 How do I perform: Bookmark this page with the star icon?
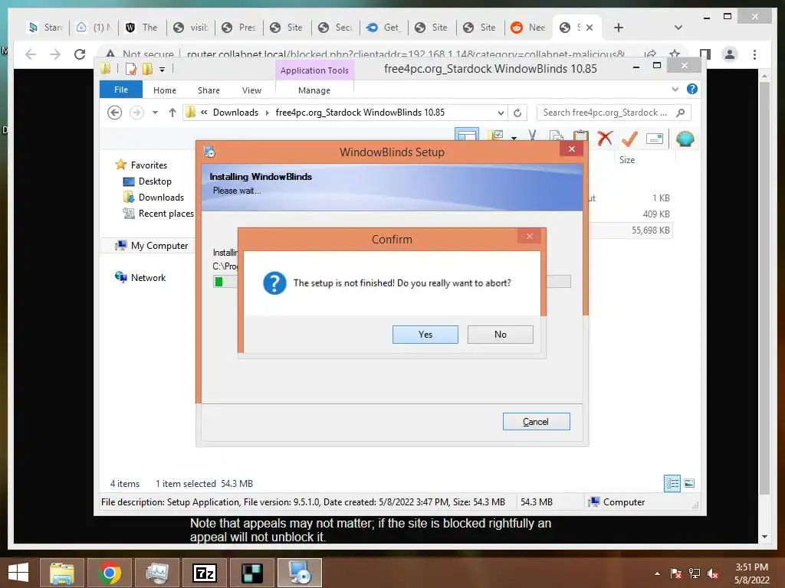[x=675, y=54]
